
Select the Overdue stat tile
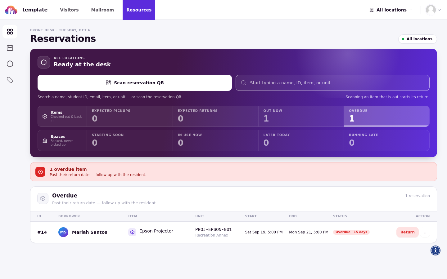386,116
